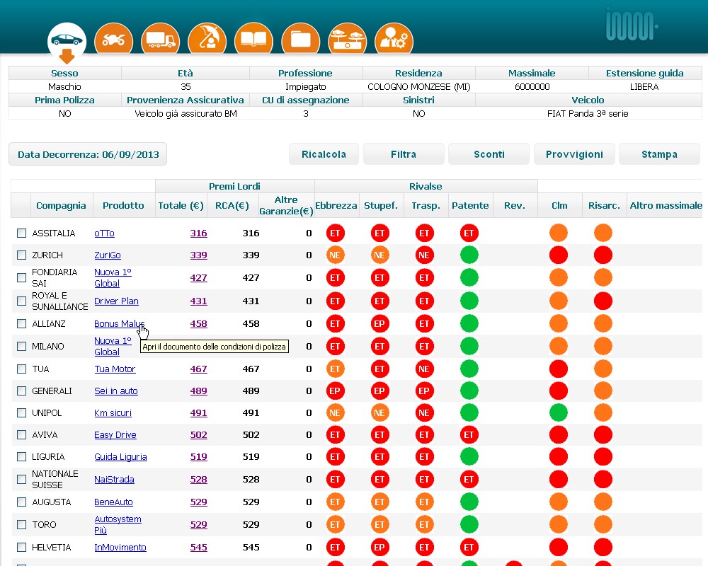The height and width of the screenshot is (566, 708).
Task: Open the ZuriGo product link
Action: [x=108, y=255]
